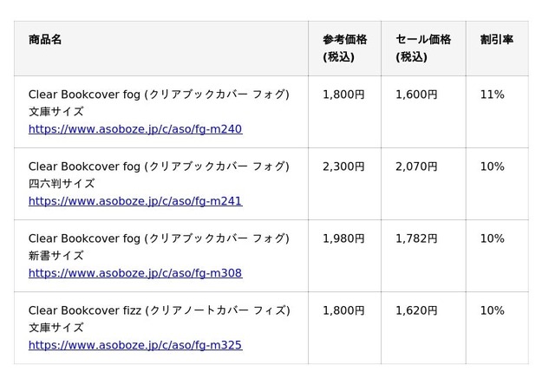Click the 1,620円 sale price cell

(x=416, y=310)
